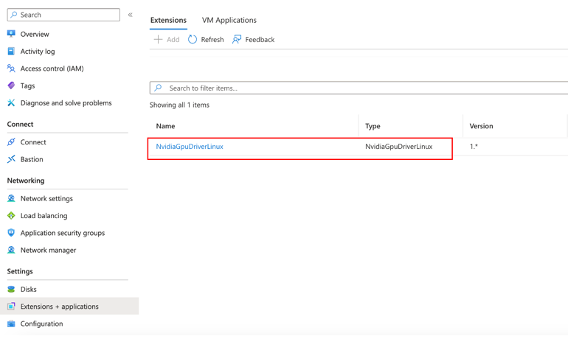The height and width of the screenshot is (339, 568).
Task: Click the Settings section heading
Action: tap(20, 271)
